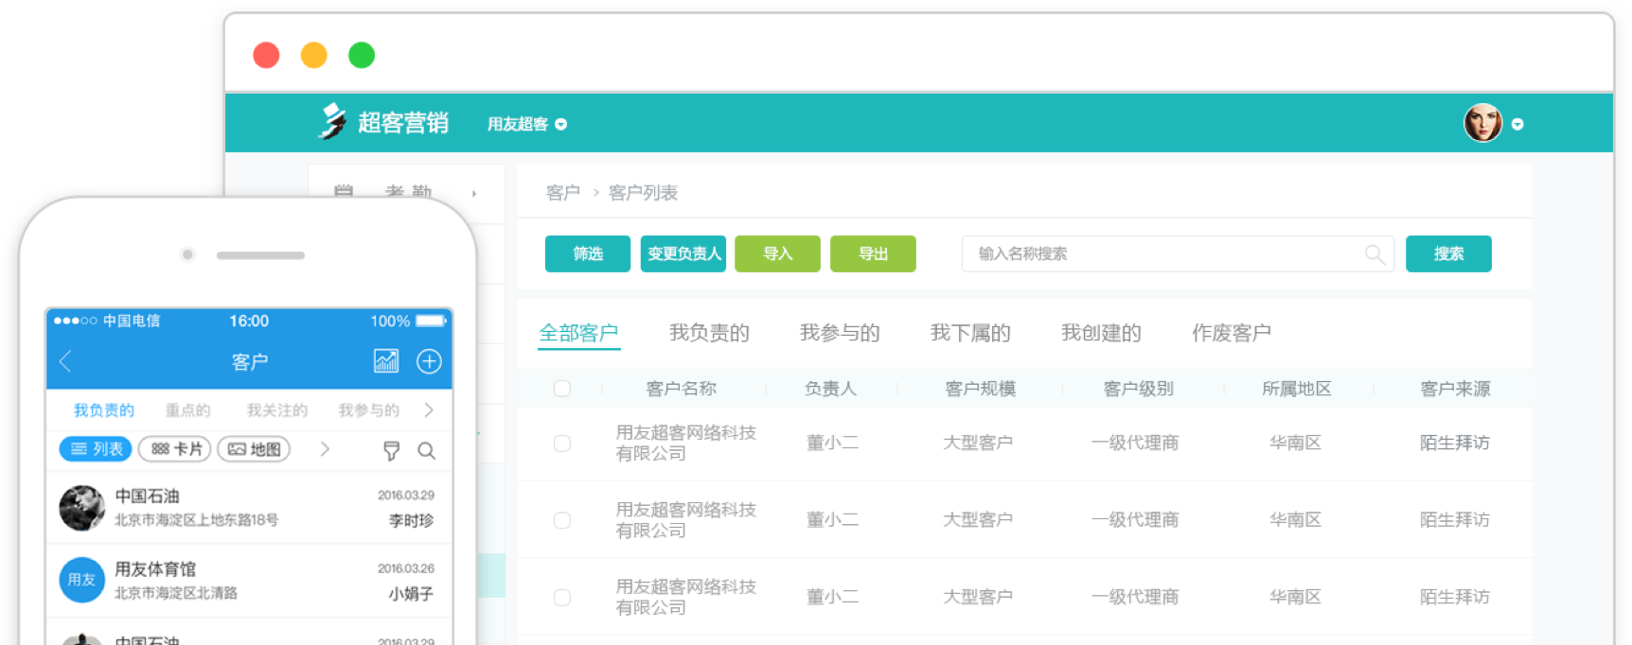Click the 导出 export button
Screen dimensions: 1632x645
point(873,253)
